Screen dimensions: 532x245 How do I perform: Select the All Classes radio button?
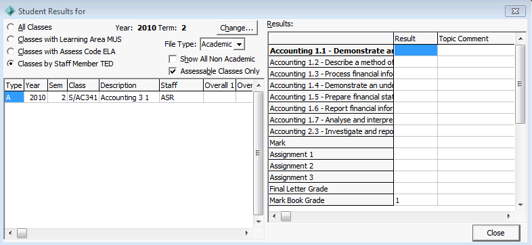[x=11, y=27]
